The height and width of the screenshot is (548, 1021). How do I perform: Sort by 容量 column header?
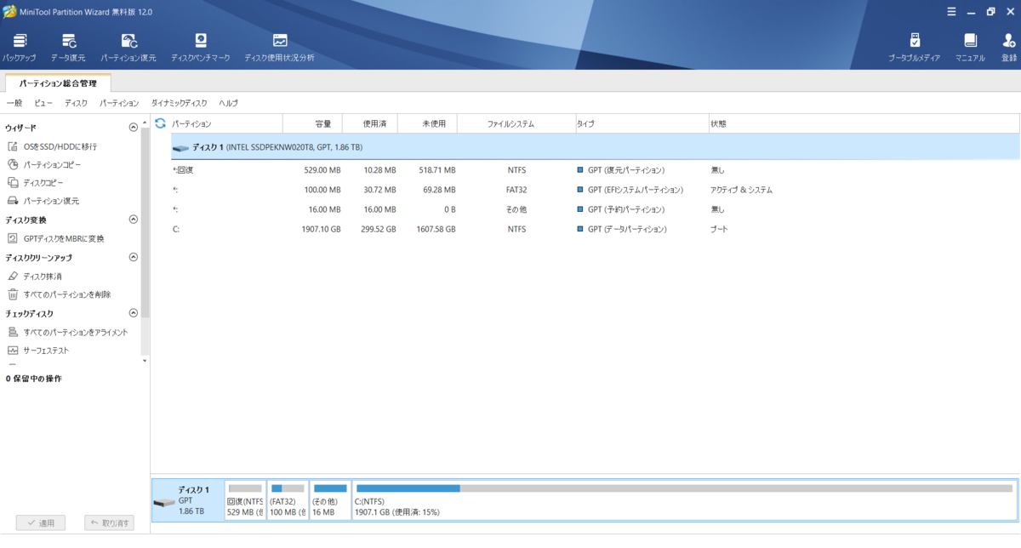tap(312, 123)
